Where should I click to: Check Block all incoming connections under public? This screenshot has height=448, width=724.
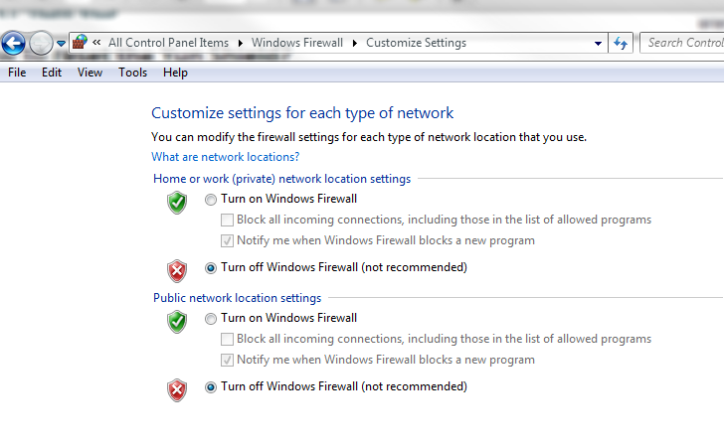tap(227, 339)
